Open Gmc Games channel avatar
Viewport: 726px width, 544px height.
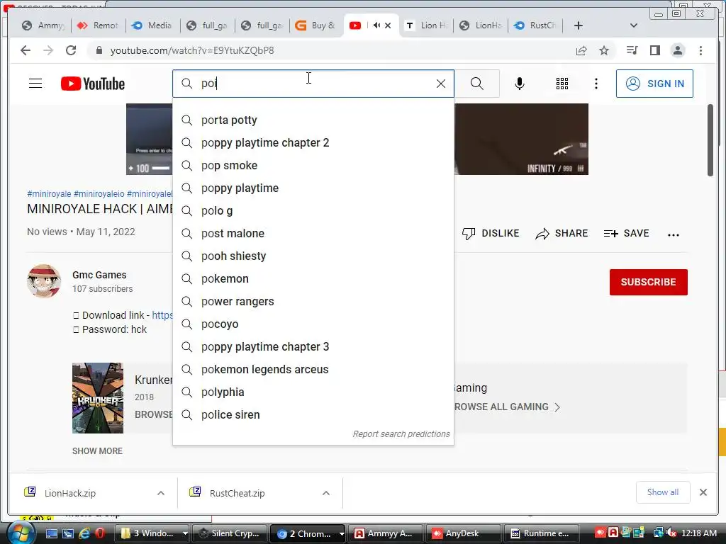click(x=44, y=281)
